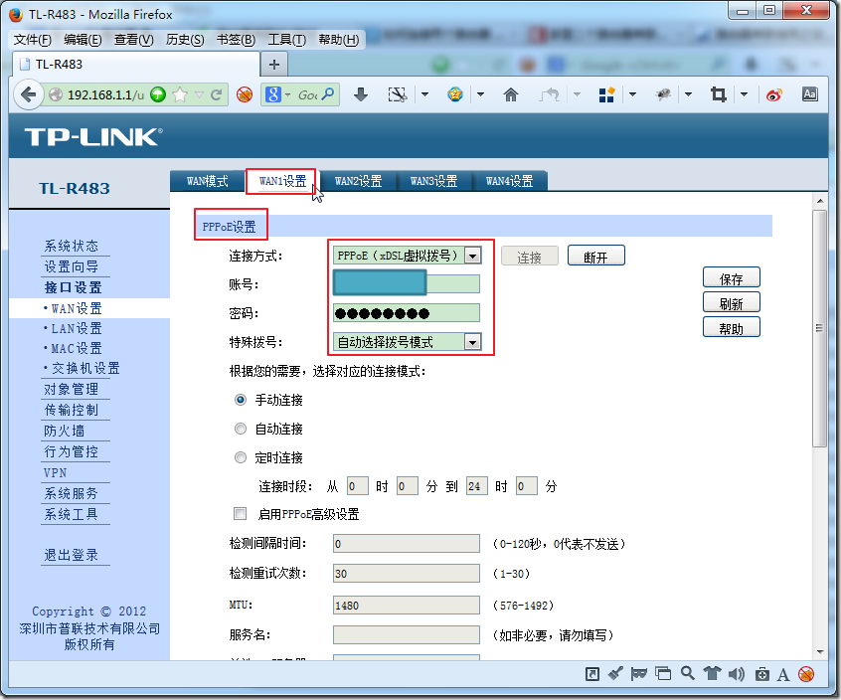Click the crop tool toolbar icon
Image resolution: width=841 pixels, height=700 pixels.
(x=718, y=94)
